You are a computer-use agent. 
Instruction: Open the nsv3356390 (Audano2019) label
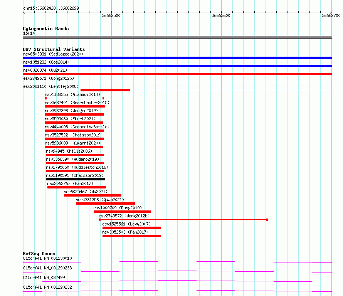pyautogui.click(x=72, y=159)
